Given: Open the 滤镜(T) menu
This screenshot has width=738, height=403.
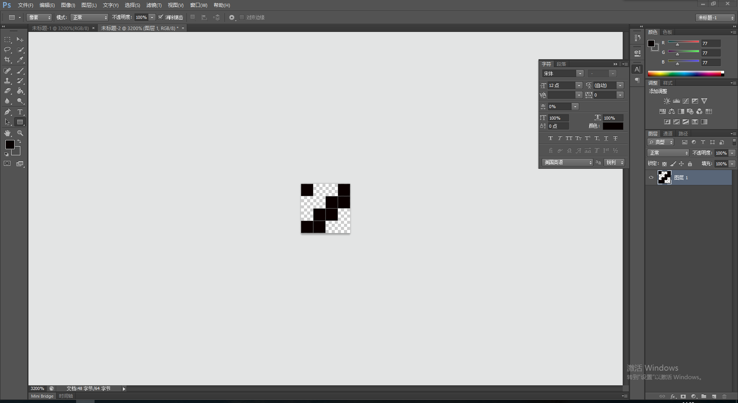Looking at the screenshot, I should click(154, 5).
